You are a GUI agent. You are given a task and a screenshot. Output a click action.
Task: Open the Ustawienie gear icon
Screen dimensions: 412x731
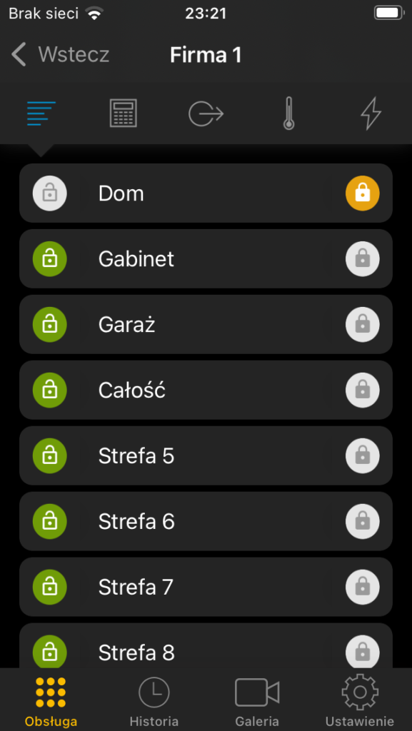pyautogui.click(x=360, y=692)
